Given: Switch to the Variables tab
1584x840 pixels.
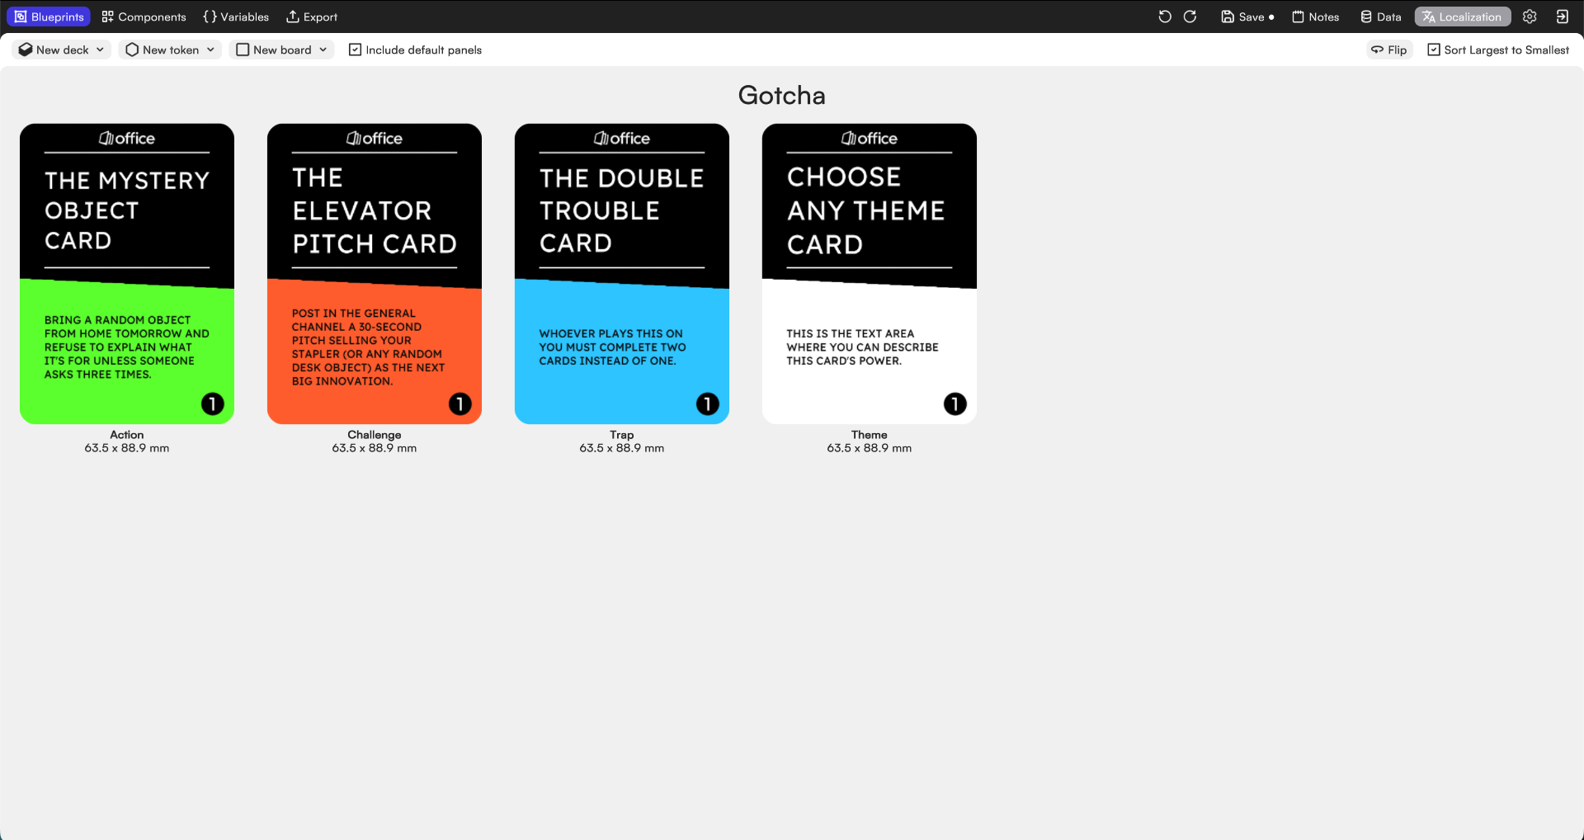Looking at the screenshot, I should pyautogui.click(x=236, y=17).
